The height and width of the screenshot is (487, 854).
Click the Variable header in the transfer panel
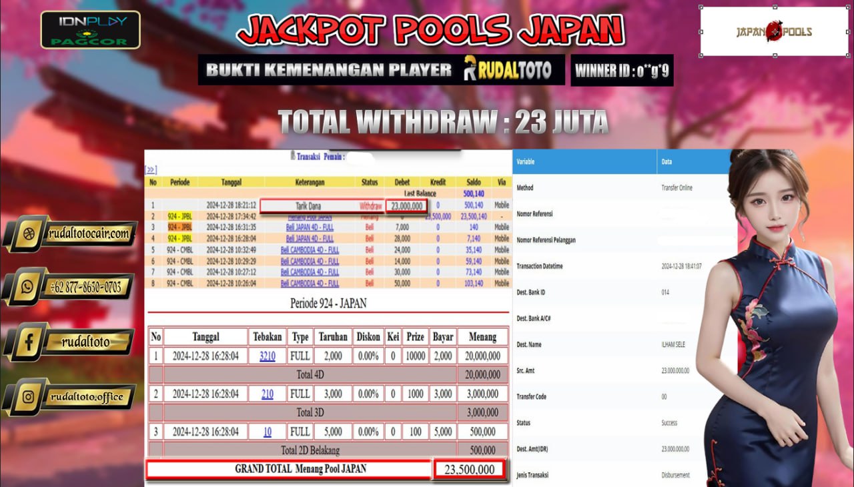[525, 162]
